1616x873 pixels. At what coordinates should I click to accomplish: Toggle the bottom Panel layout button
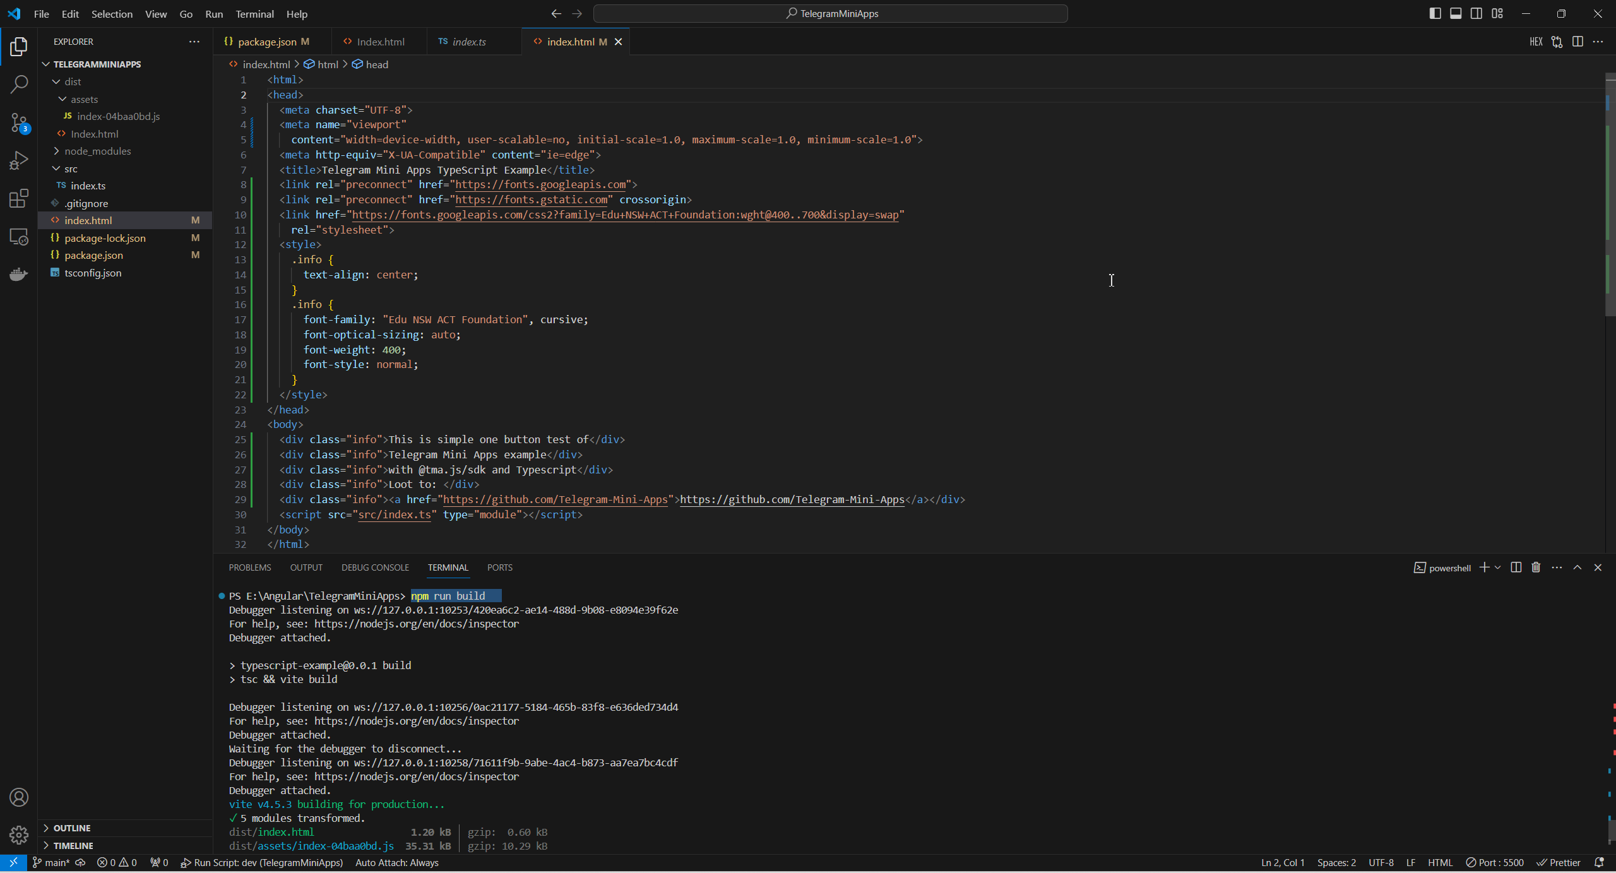pos(1456,13)
